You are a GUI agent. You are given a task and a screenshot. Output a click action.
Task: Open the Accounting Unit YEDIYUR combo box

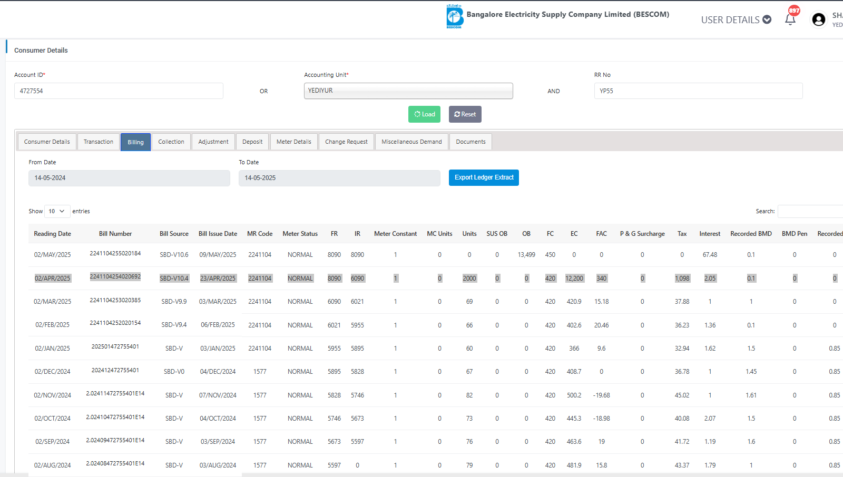point(408,91)
